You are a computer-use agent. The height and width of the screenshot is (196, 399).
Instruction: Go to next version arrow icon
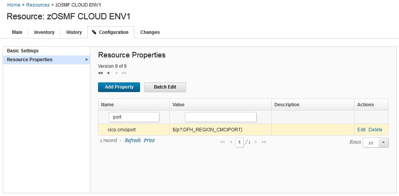117,73
